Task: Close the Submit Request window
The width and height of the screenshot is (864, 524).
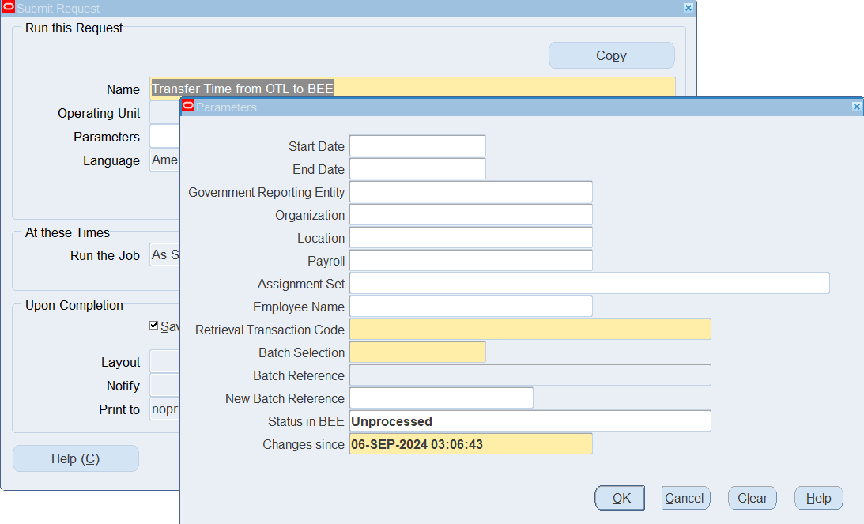Action: pos(688,8)
